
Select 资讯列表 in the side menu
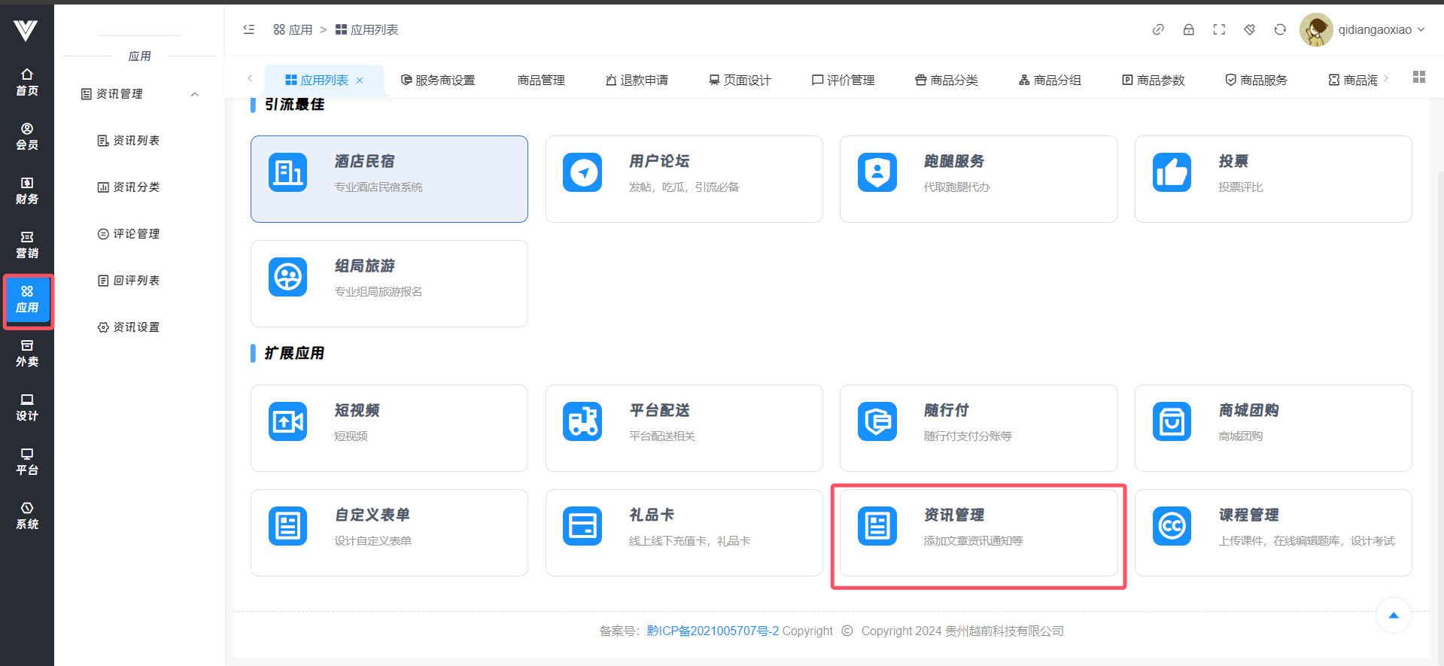coord(135,141)
